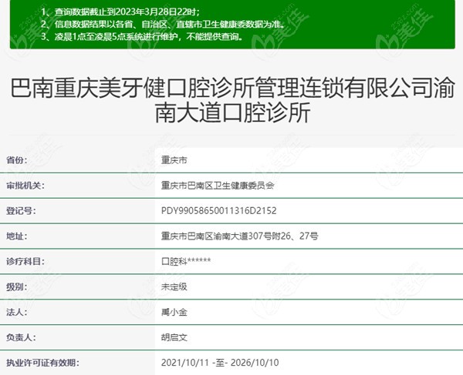Select the 级别 field label
The image size is (463, 375).
click(16, 286)
